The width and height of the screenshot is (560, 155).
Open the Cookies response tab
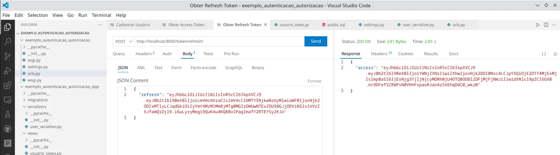click(x=406, y=54)
